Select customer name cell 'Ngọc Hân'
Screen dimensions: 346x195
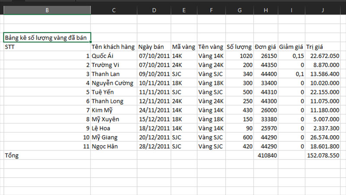coord(114,146)
